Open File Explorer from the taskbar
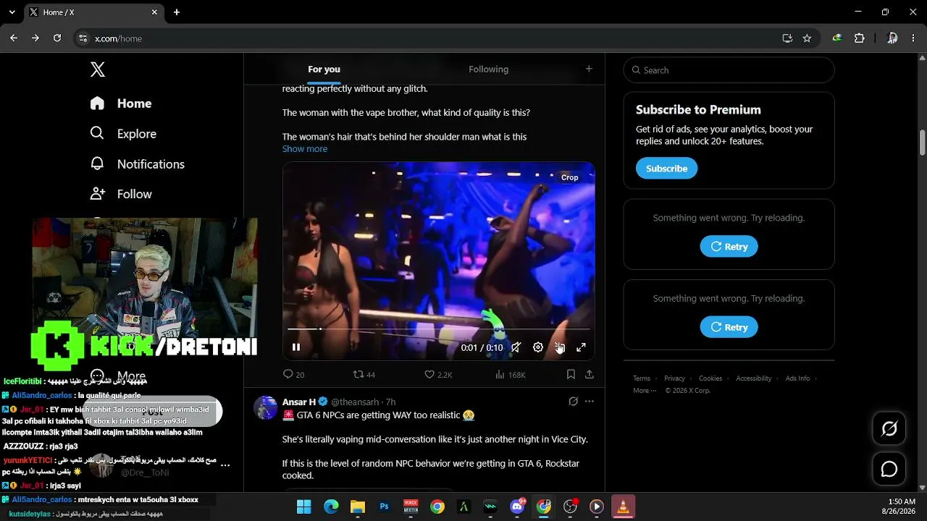927x521 pixels. [x=358, y=507]
